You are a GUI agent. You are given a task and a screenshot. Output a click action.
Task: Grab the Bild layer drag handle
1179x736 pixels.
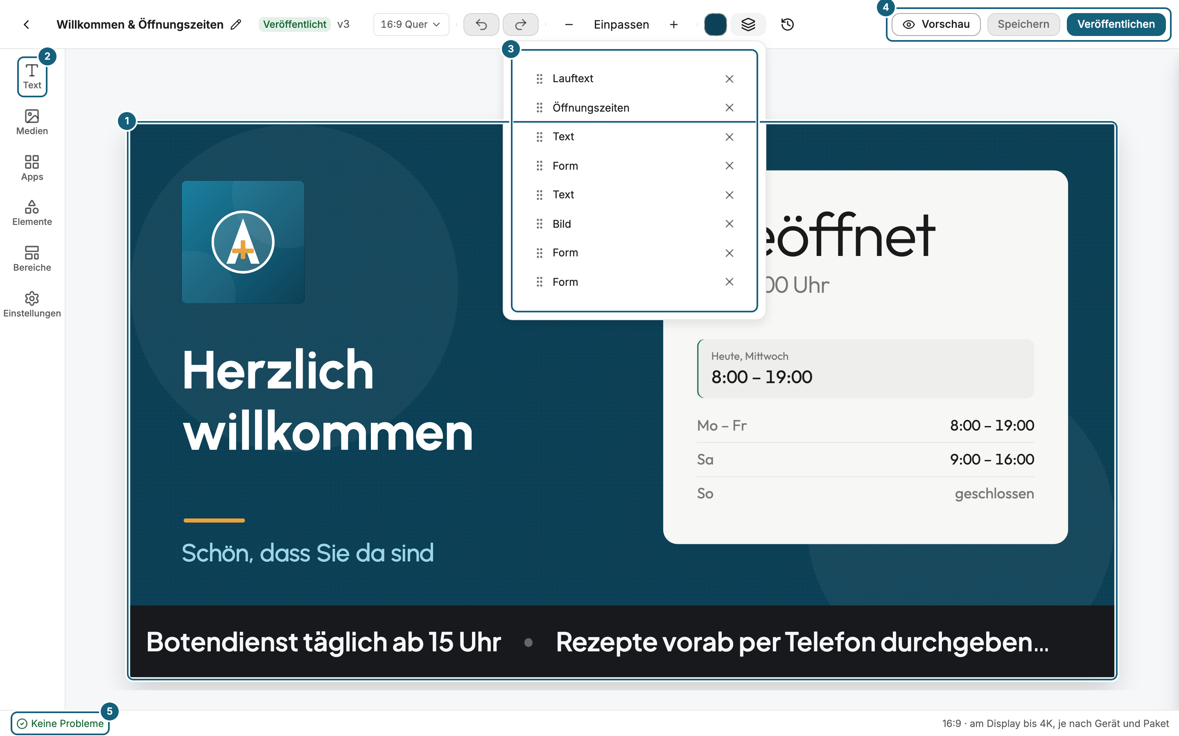click(539, 224)
